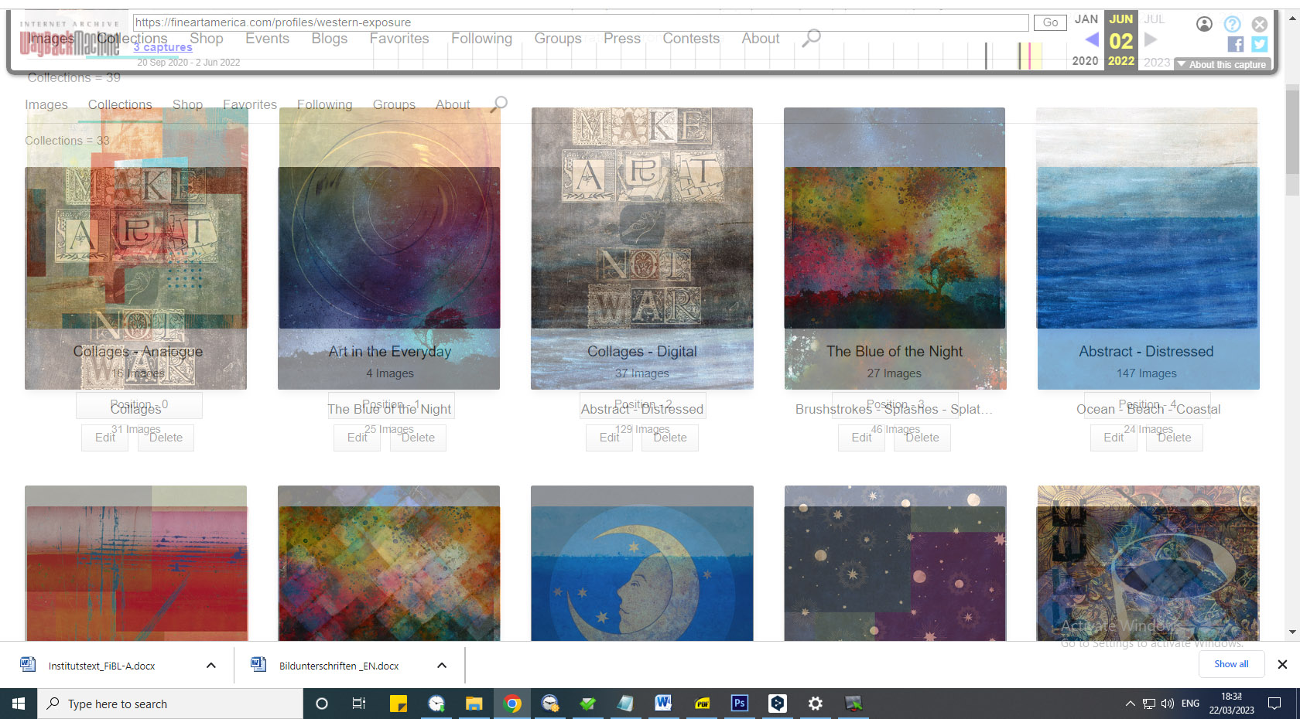The image size is (1300, 719).
Task: Open the Wayback user account icon
Action: tap(1204, 24)
